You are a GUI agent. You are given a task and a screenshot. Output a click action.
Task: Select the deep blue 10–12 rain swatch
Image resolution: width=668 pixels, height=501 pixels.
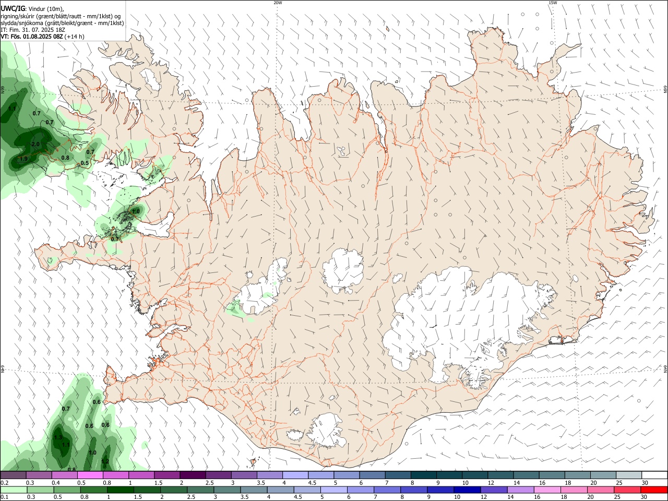click(466, 490)
